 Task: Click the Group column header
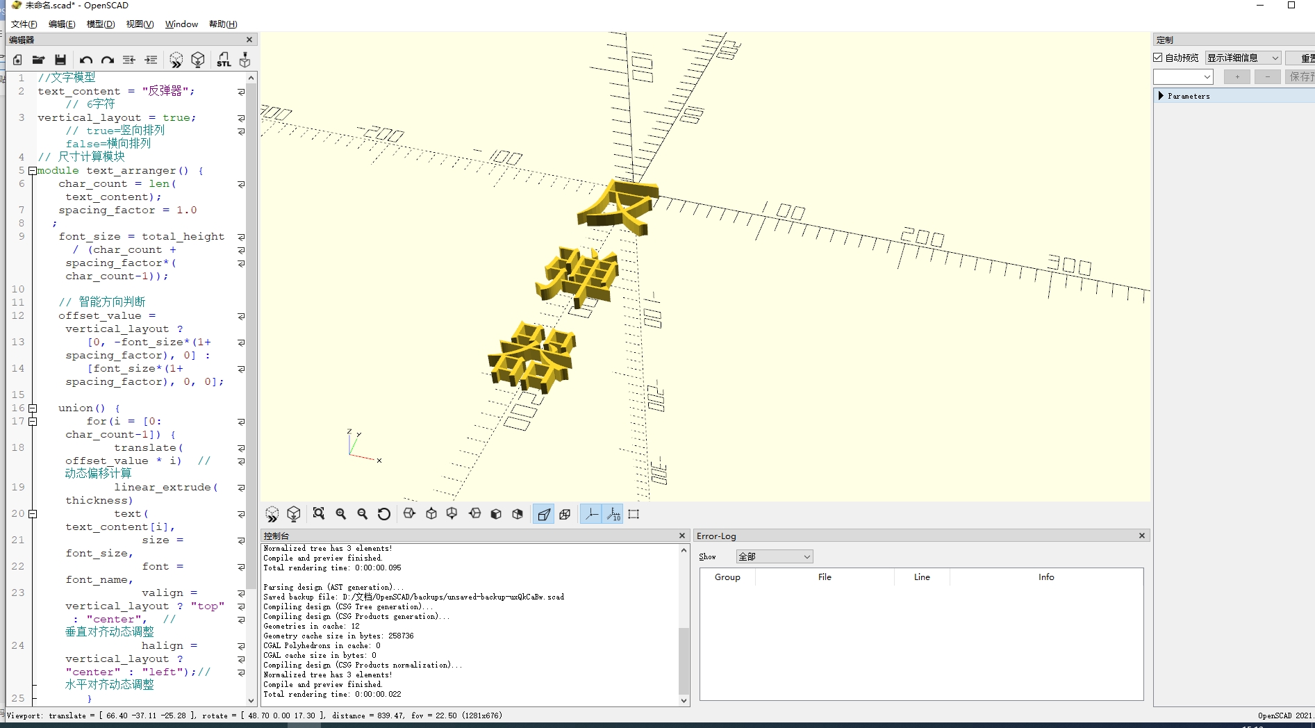(727, 577)
